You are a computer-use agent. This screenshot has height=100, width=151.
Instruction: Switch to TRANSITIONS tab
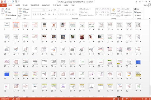[x=35, y=5]
